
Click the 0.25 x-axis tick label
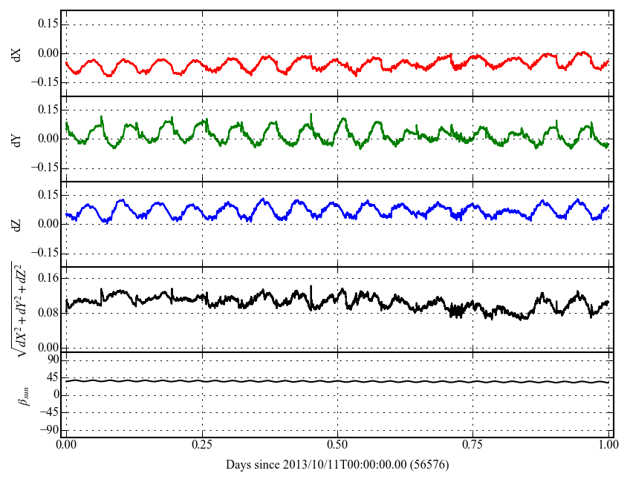201,446
